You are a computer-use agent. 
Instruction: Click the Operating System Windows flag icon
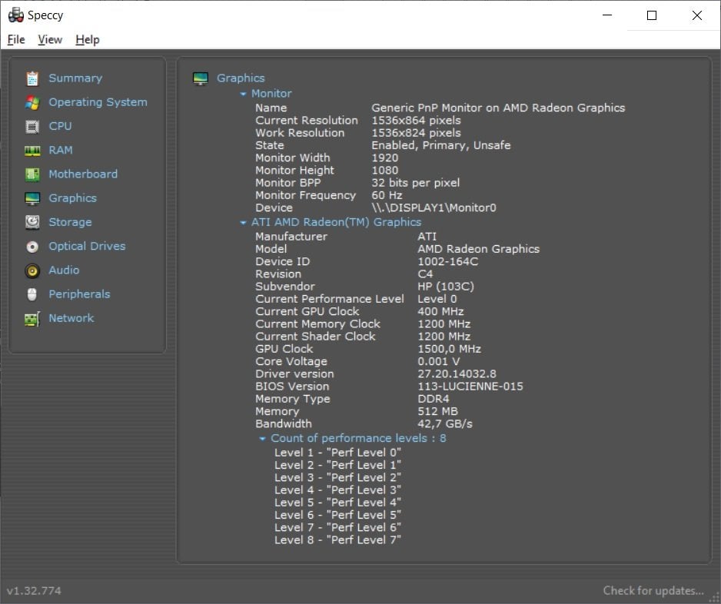coord(32,102)
